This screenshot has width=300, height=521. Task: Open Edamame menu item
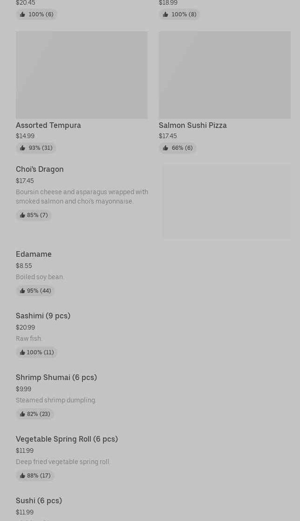click(34, 254)
